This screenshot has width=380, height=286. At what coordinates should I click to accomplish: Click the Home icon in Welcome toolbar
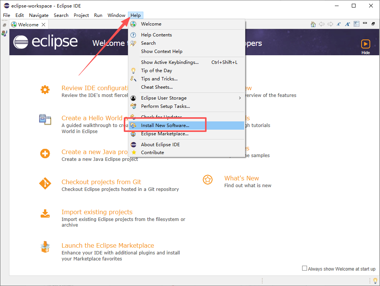(313, 24)
